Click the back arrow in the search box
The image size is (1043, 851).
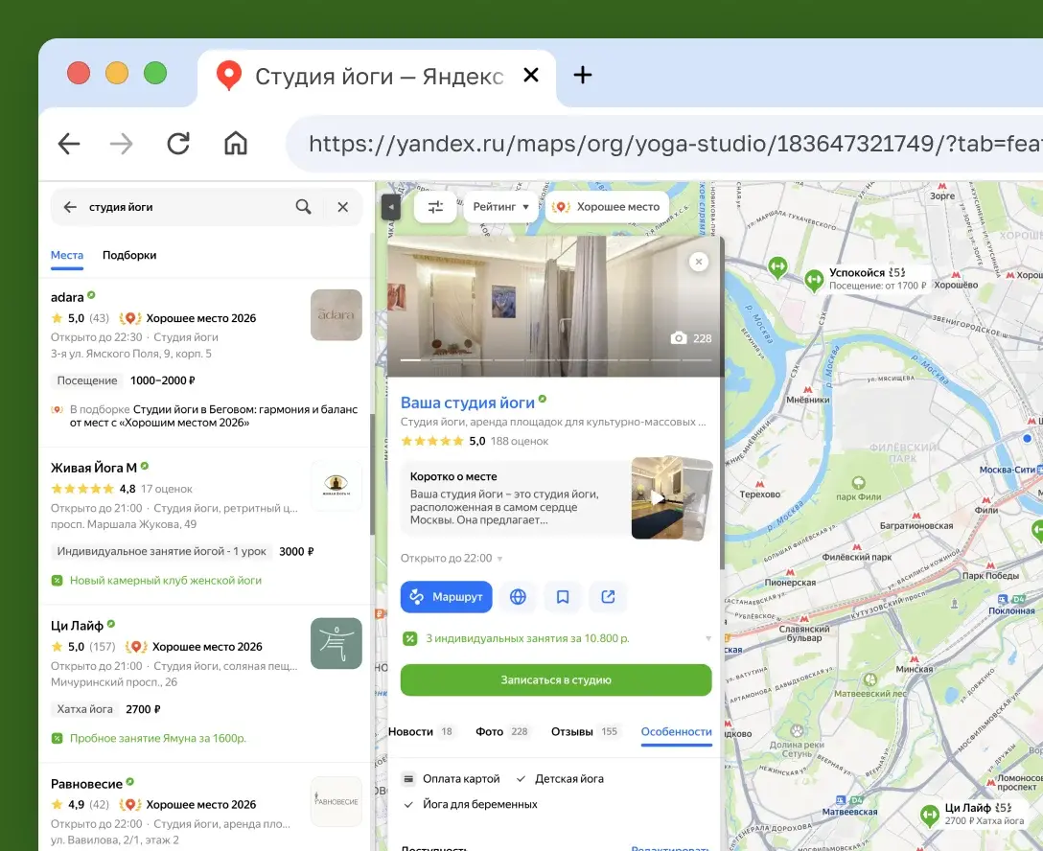click(70, 207)
